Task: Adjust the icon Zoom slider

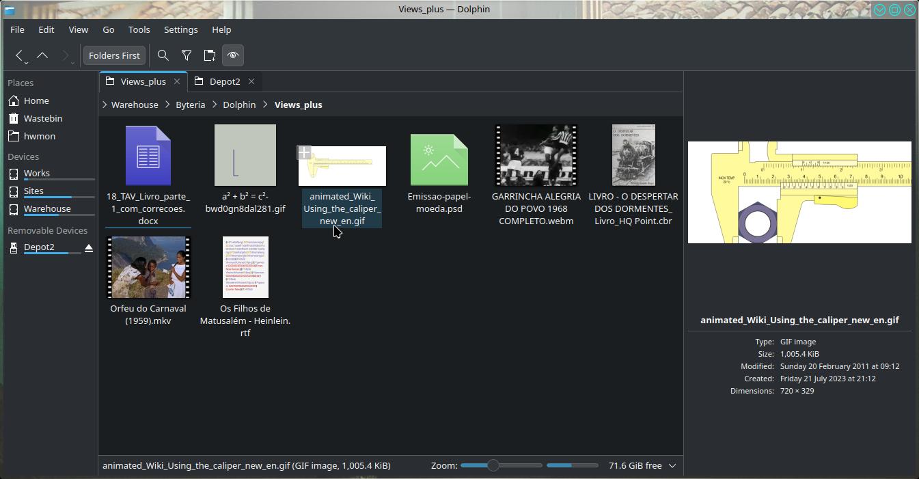Action: click(x=493, y=465)
